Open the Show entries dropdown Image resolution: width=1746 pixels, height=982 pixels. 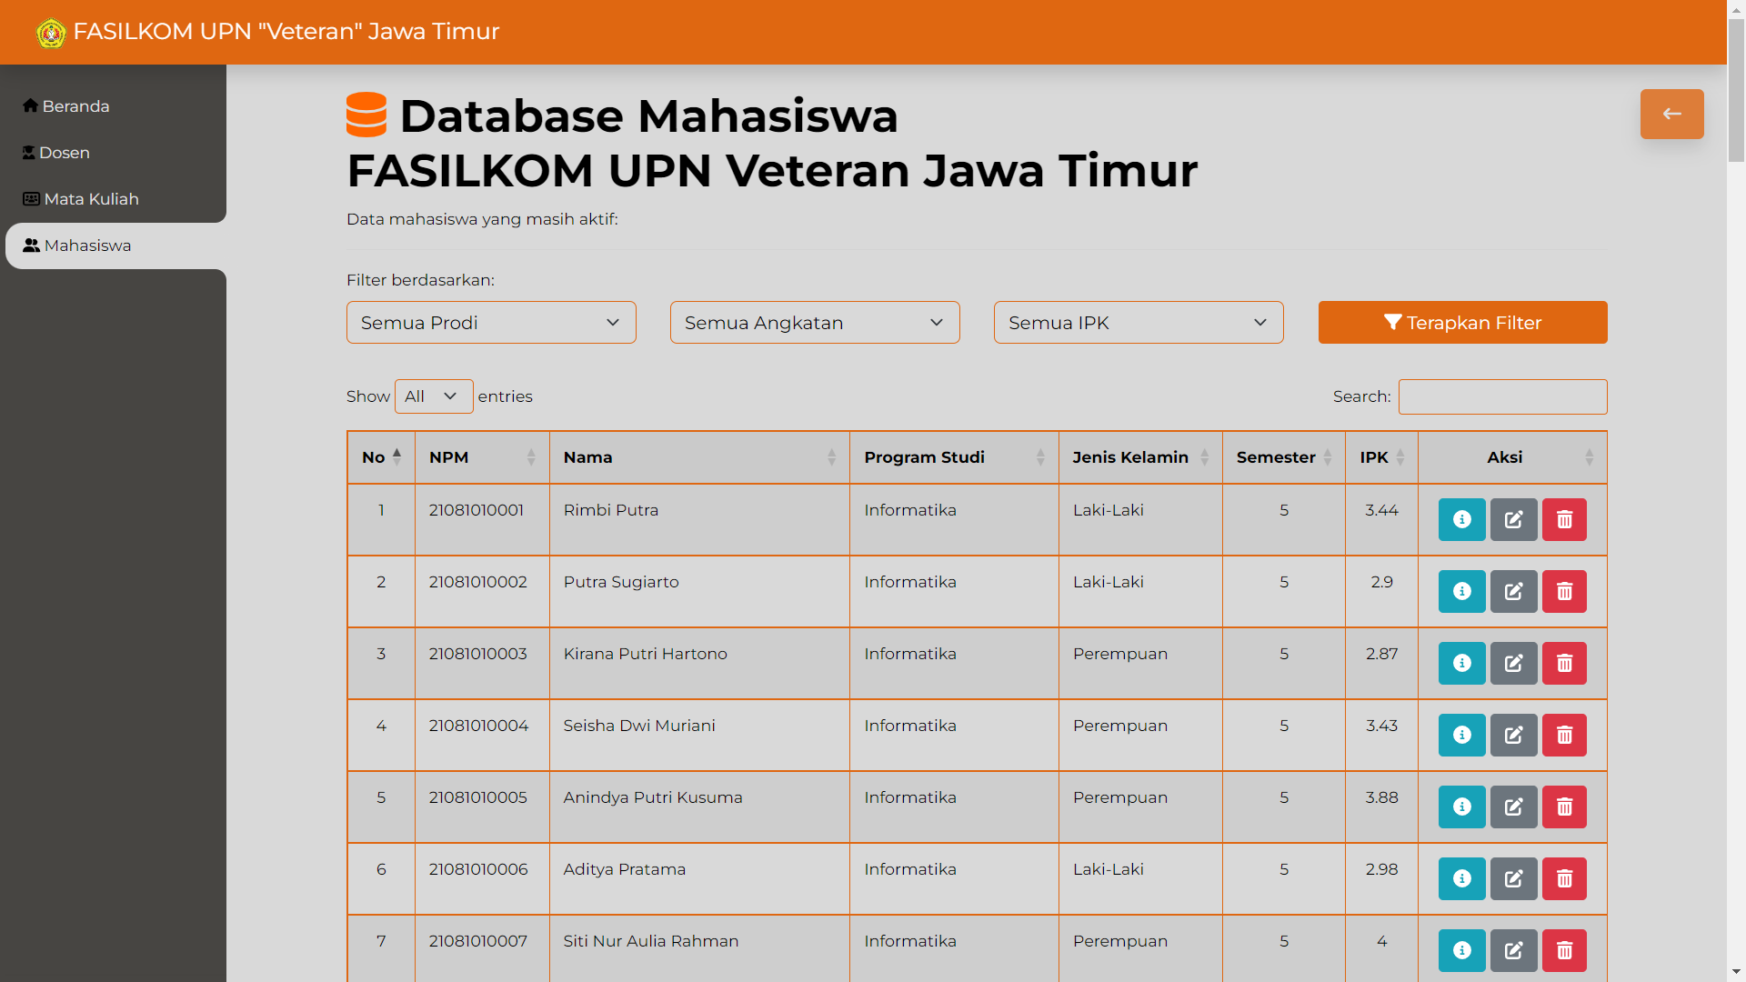434,396
